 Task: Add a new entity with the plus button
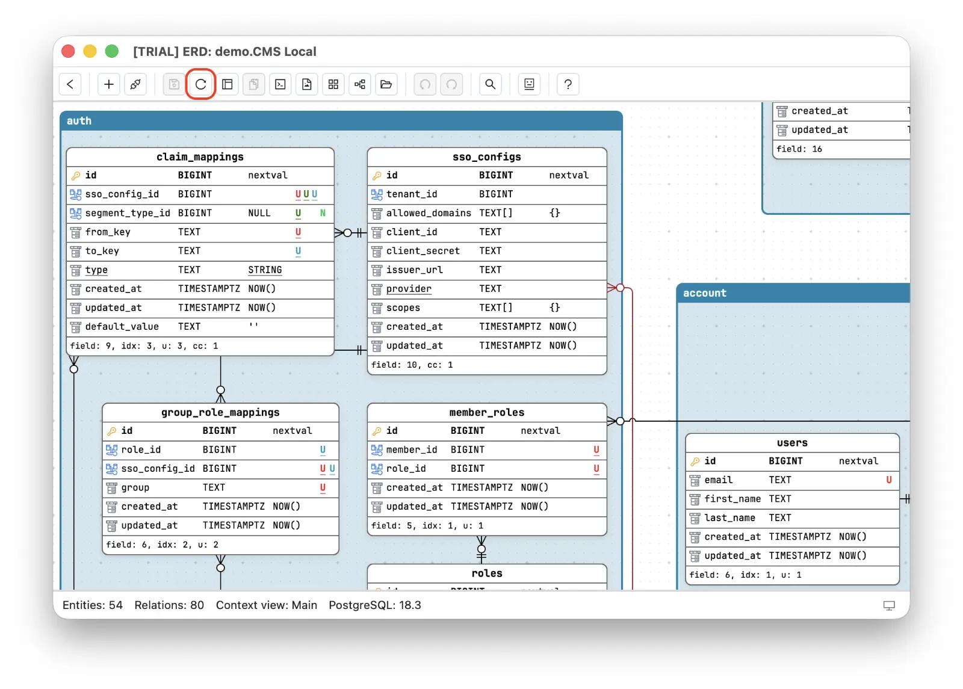(109, 84)
